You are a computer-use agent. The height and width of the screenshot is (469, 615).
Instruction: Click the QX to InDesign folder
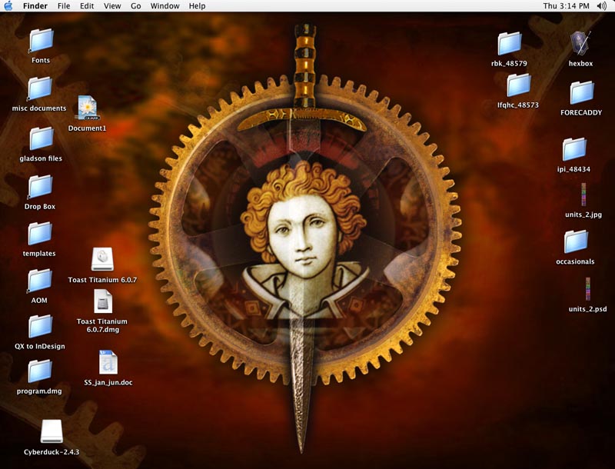[40, 327]
